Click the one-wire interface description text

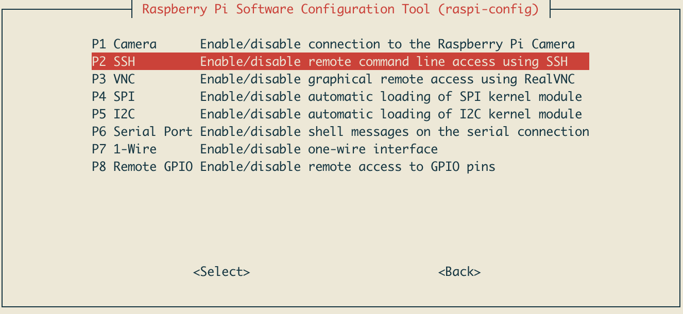click(x=319, y=149)
